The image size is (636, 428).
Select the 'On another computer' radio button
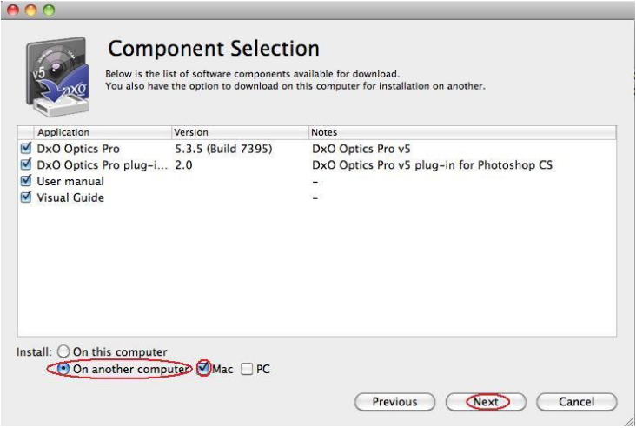coord(63,369)
